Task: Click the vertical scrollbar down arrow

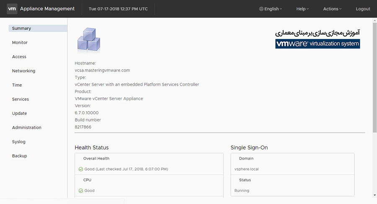Action: point(374,195)
